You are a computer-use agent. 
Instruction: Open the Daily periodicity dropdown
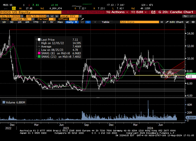[x=72, y=22]
